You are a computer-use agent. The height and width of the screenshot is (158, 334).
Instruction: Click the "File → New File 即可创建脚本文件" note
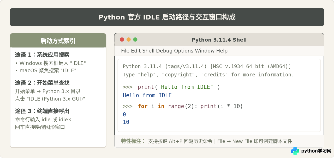[254, 141]
